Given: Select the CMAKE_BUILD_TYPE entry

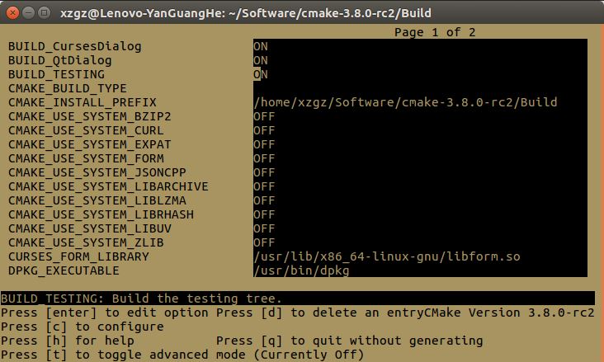Looking at the screenshot, I should pyautogui.click(x=68, y=88).
